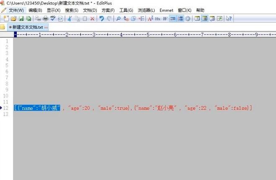The image size is (276, 180).
Task: Open a file using the folder icon
Action: tap(14, 18)
